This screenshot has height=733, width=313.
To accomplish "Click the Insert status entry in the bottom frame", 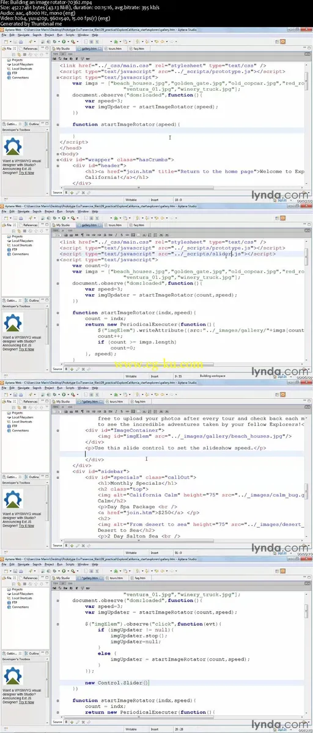I will [153, 728].
